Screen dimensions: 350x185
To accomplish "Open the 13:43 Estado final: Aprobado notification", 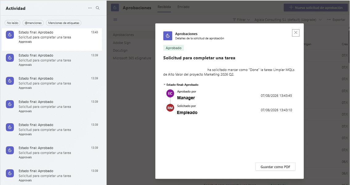I will [52, 39].
